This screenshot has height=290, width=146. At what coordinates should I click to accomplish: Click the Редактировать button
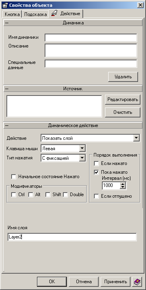point(123,100)
